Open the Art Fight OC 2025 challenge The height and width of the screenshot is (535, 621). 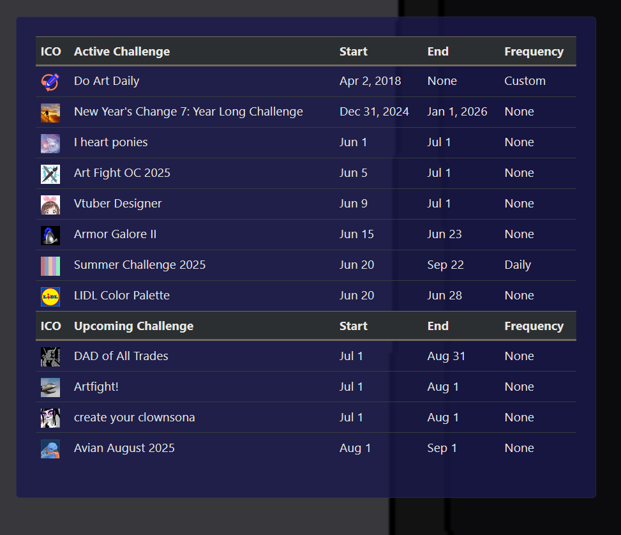(x=122, y=173)
